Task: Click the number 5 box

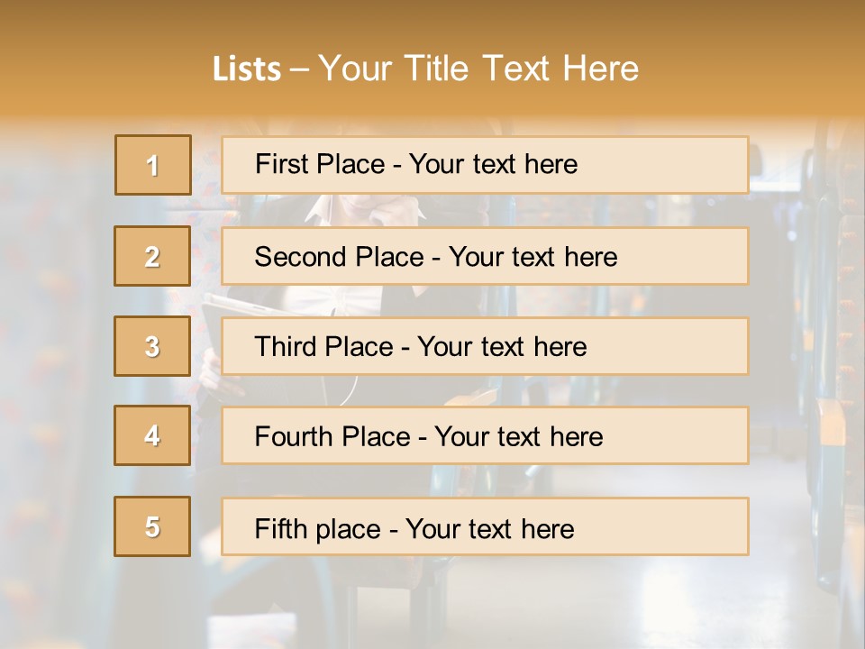Action: 152,526
